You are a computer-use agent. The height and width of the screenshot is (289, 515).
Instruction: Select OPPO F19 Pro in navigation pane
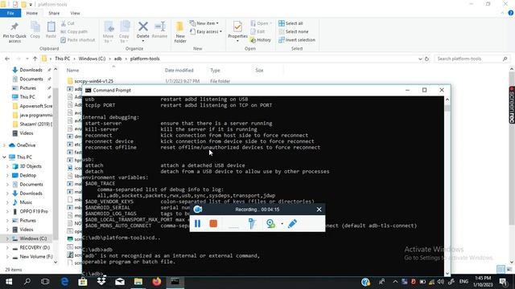pyautogui.click(x=34, y=211)
